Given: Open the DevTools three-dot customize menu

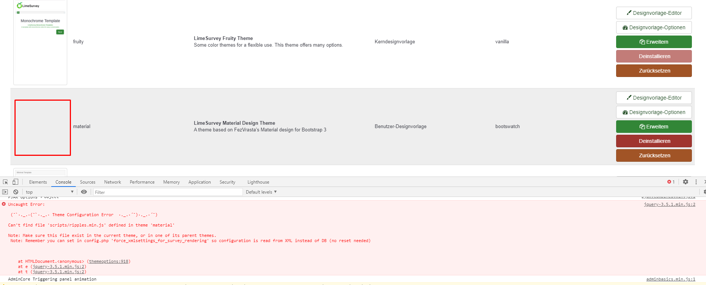Looking at the screenshot, I should (696, 182).
